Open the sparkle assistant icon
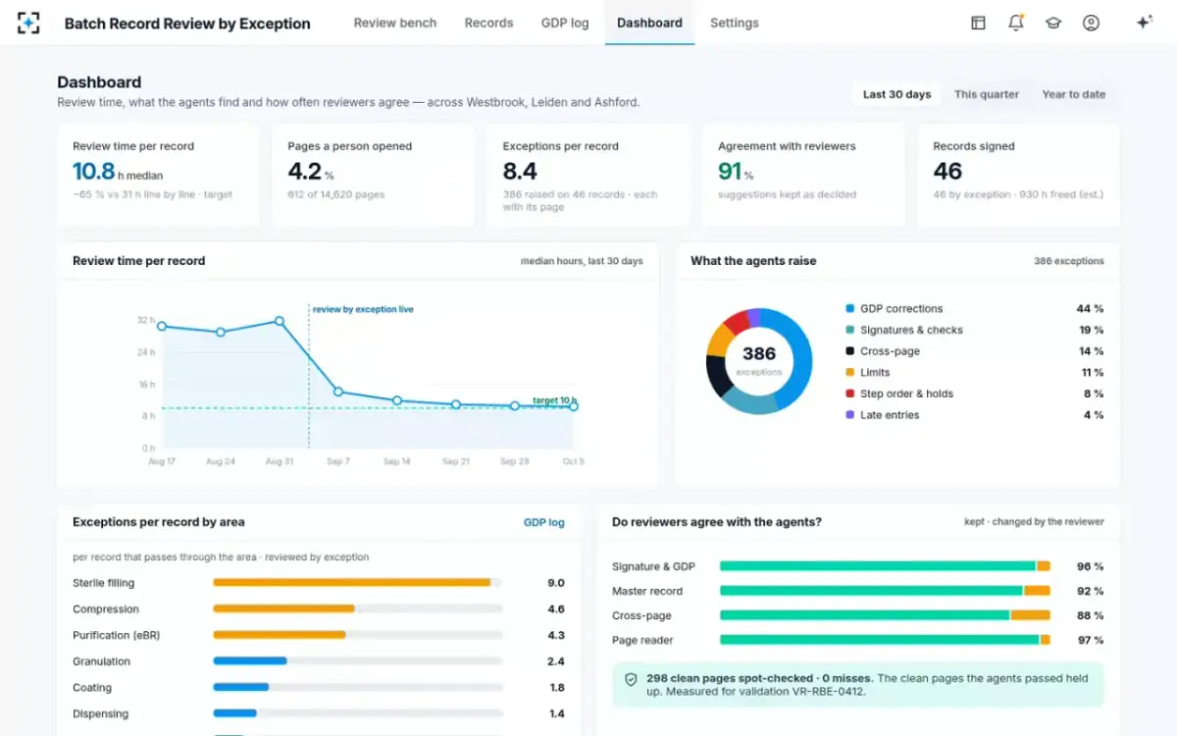Image resolution: width=1177 pixels, height=736 pixels. pos(1143,23)
